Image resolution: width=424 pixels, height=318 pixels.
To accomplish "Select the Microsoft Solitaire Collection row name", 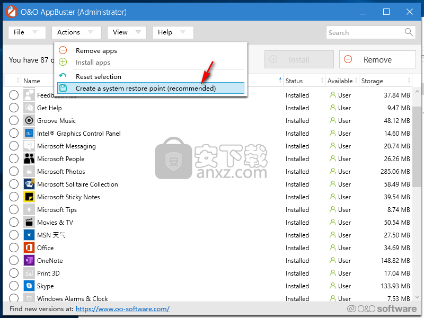I will pyautogui.click(x=77, y=184).
